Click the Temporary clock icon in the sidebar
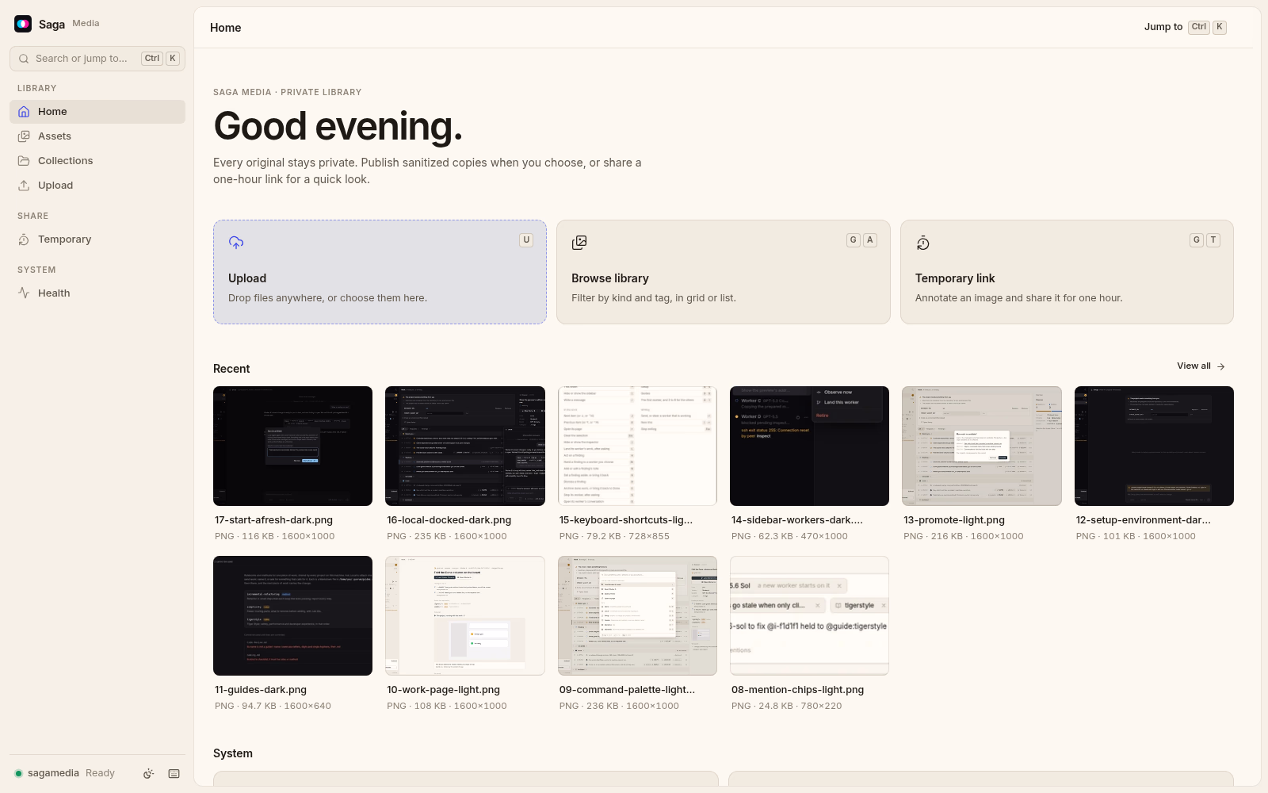 tap(24, 239)
